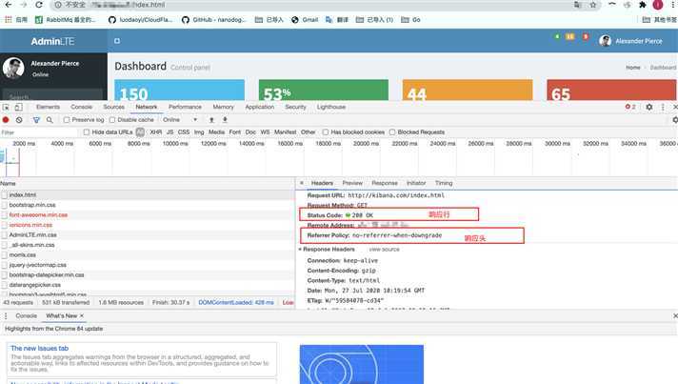The width and height of the screenshot is (678, 384).
Task: Click the browser forward arrow
Action: [24, 5]
